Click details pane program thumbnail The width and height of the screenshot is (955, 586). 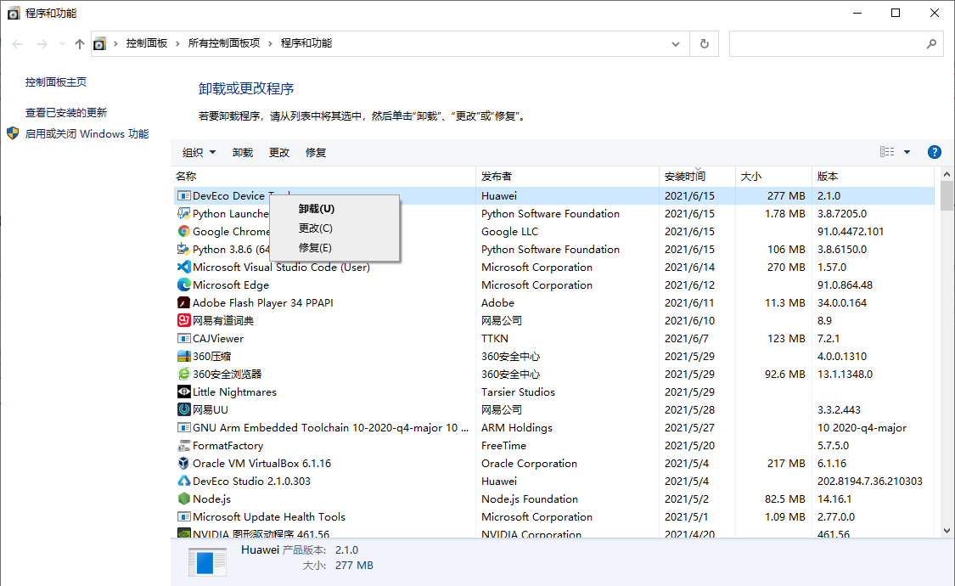pyautogui.click(x=207, y=561)
